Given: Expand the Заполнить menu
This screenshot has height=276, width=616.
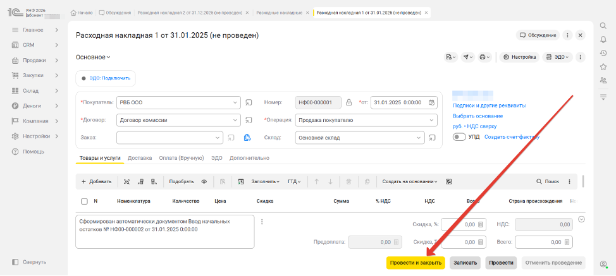Looking at the screenshot, I should pos(266,181).
